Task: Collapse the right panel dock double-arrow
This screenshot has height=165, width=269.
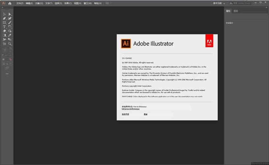Action: tap(266, 8)
